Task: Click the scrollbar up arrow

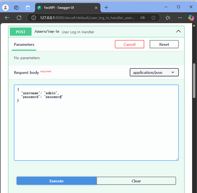Action: click(194, 26)
